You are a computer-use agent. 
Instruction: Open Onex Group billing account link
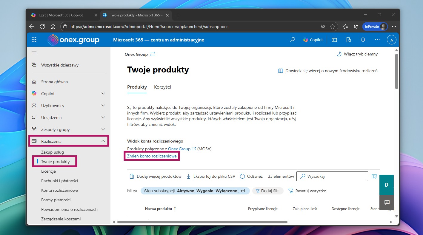(182, 149)
